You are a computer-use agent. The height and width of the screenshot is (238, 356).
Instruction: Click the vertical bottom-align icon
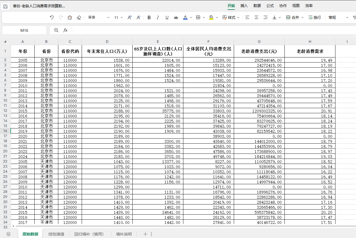pyautogui.click(x=274, y=17)
